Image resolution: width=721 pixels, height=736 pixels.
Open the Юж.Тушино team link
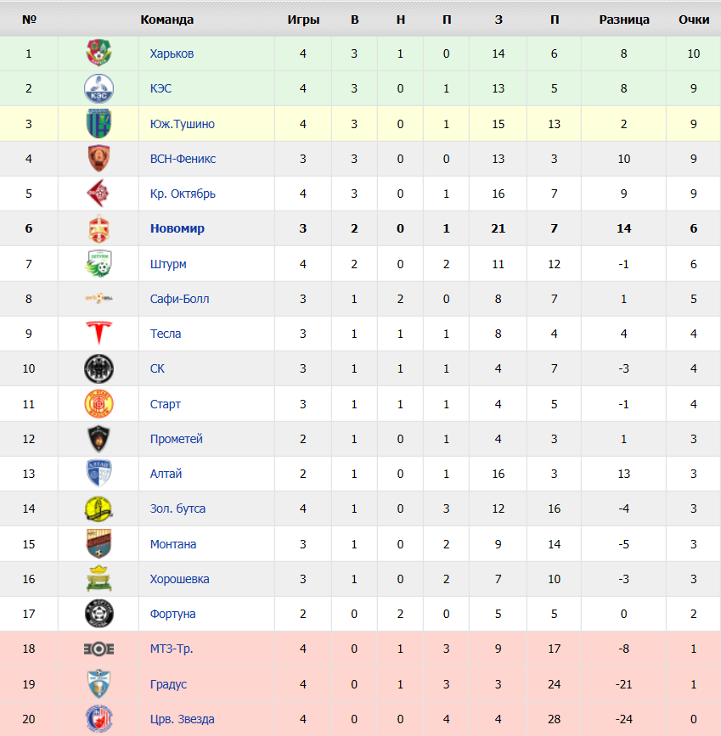[183, 124]
